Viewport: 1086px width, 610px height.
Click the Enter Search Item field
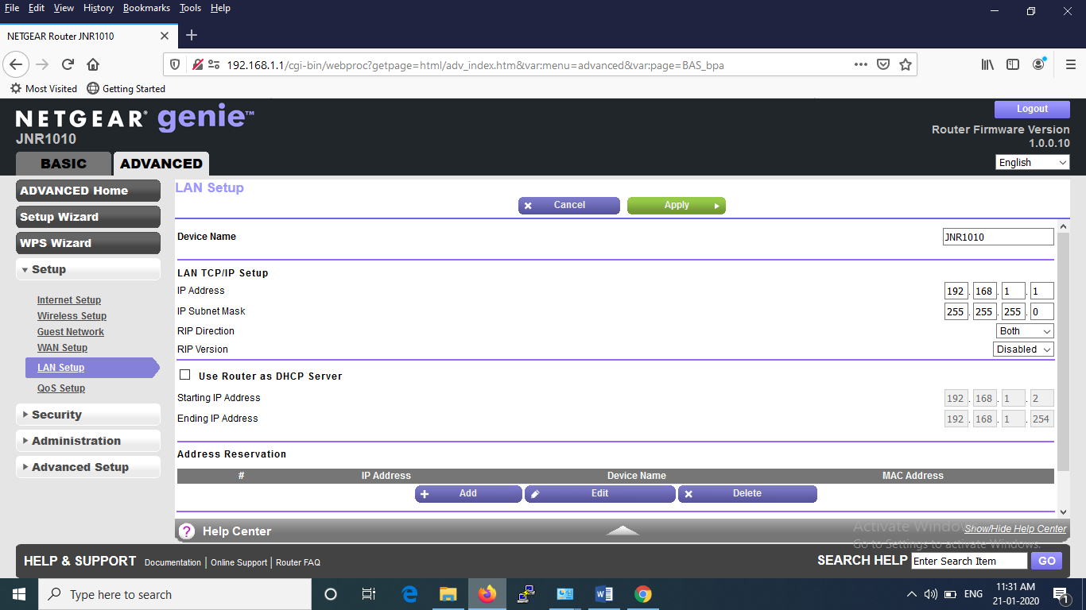click(x=970, y=561)
